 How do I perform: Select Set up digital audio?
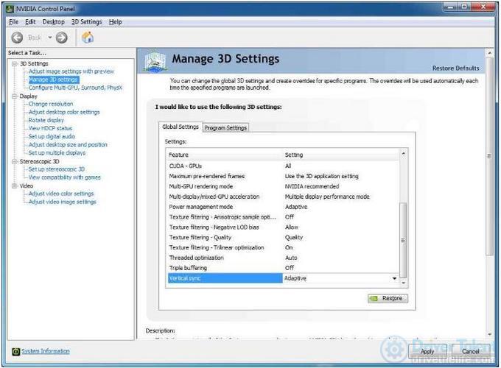pos(52,136)
